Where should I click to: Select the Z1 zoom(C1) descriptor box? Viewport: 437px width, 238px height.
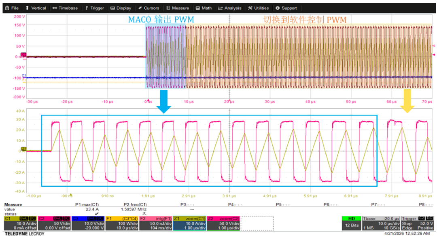coord(189,223)
